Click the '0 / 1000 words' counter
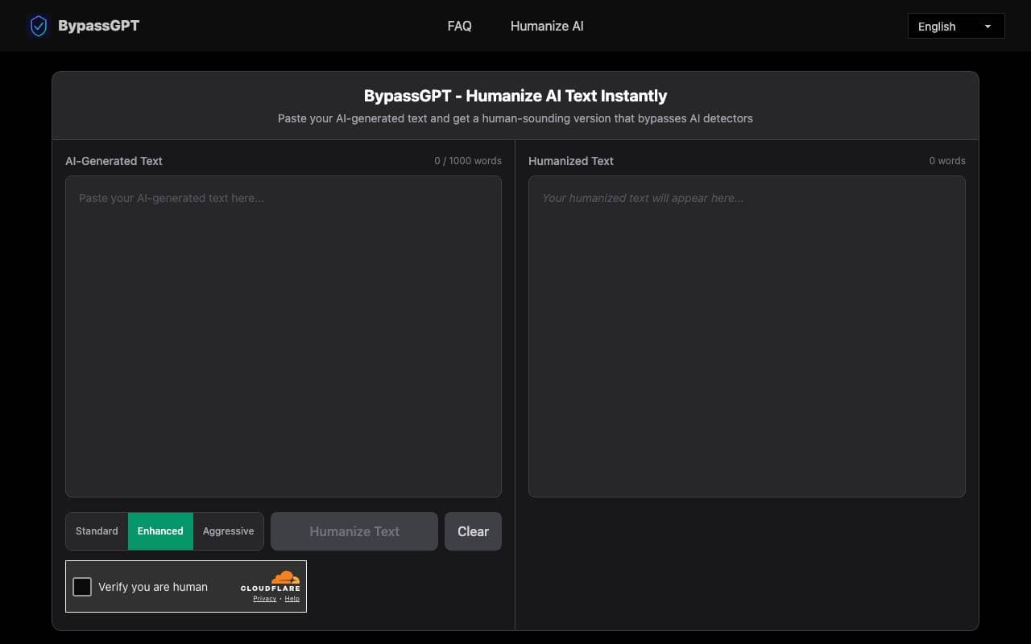The height and width of the screenshot is (644, 1031). [468, 161]
